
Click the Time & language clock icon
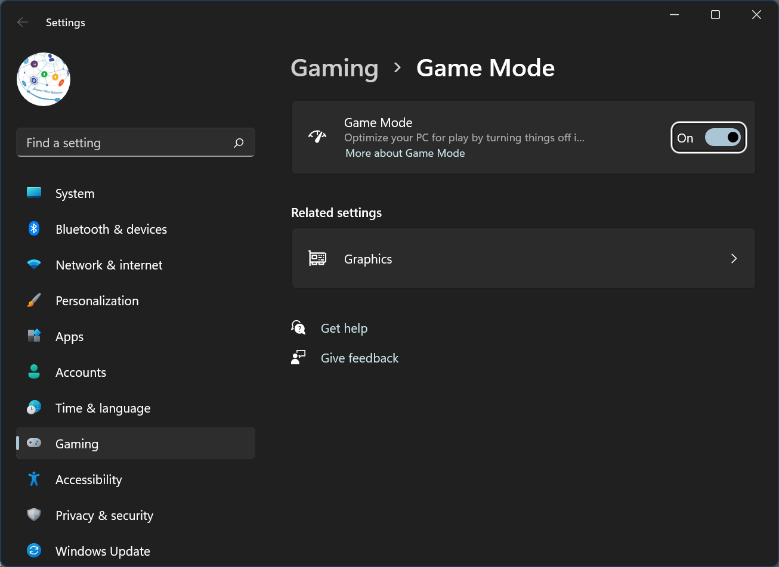point(34,408)
